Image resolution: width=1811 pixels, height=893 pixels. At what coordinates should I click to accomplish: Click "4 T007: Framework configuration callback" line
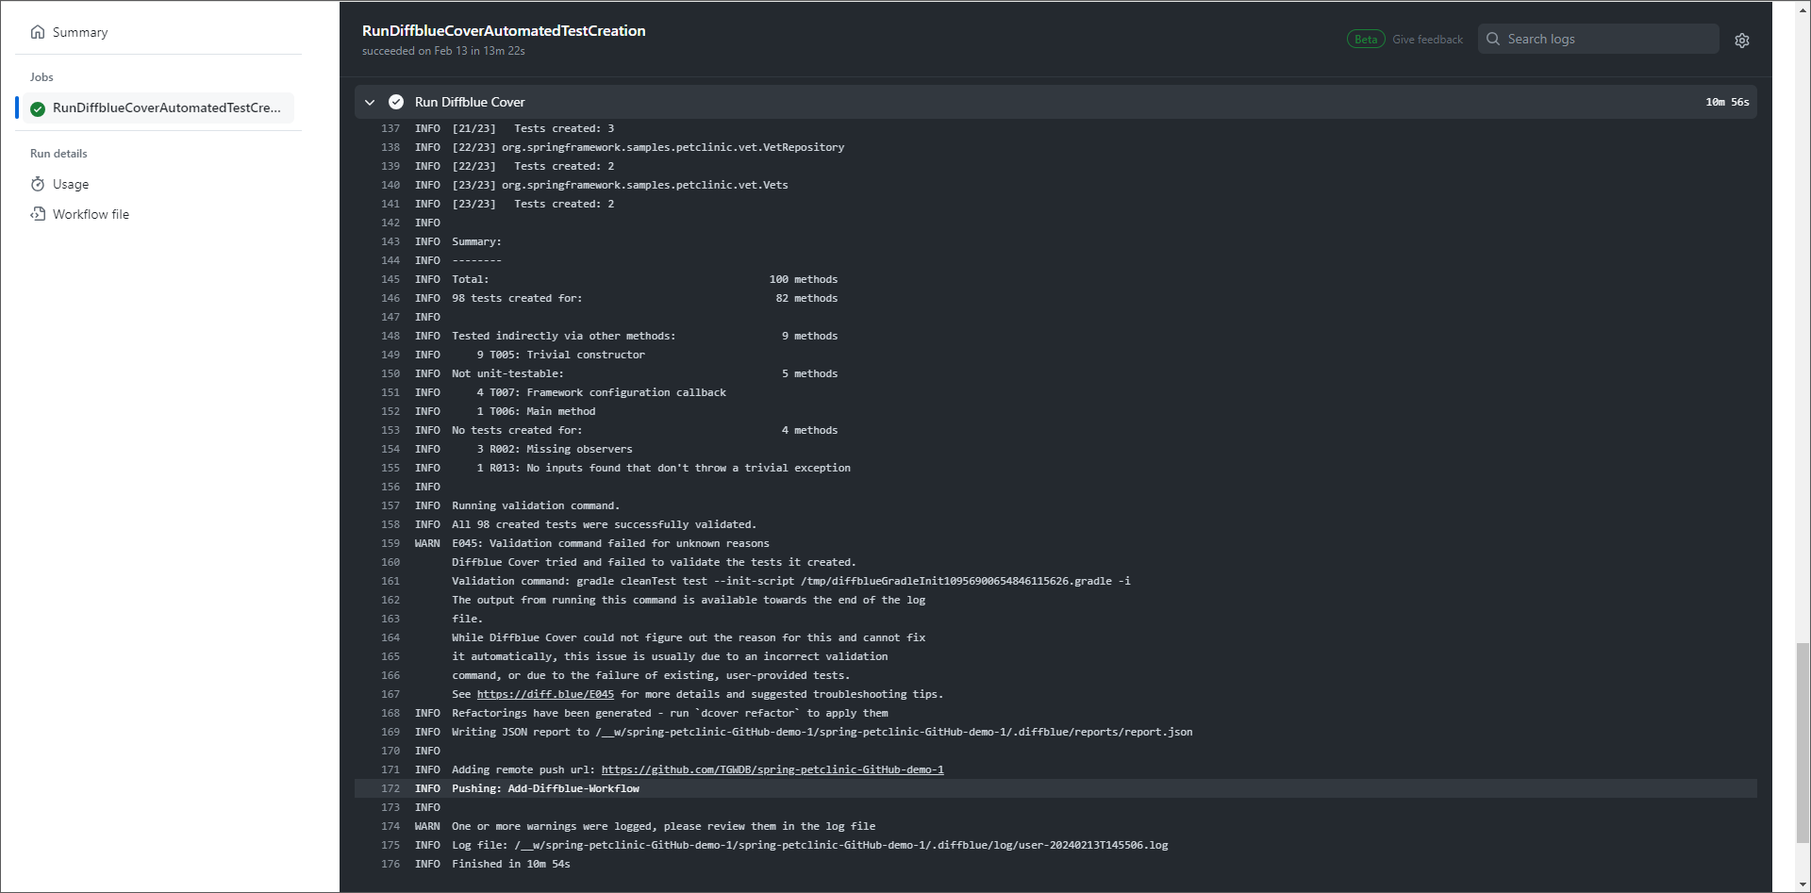[602, 392]
